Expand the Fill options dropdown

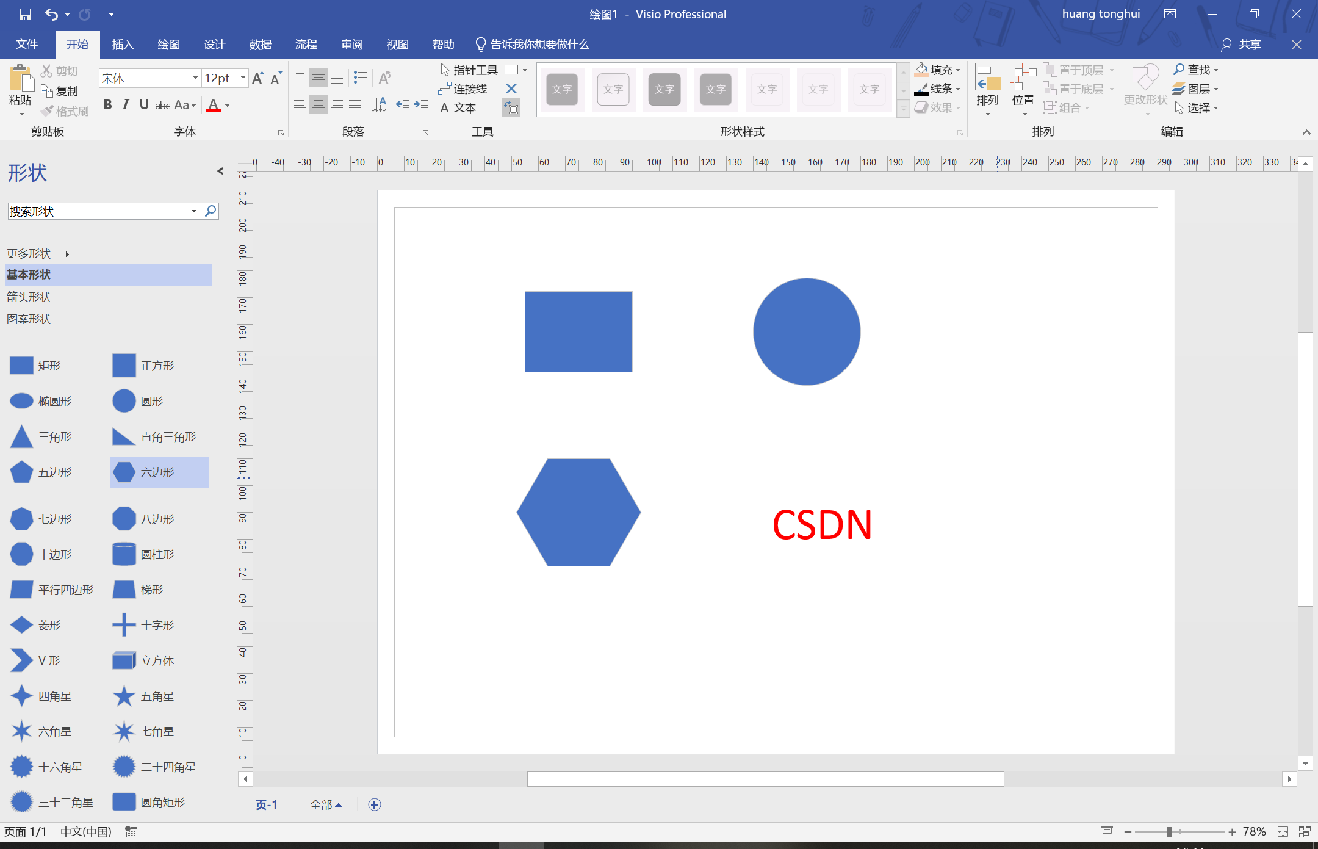[x=959, y=70]
